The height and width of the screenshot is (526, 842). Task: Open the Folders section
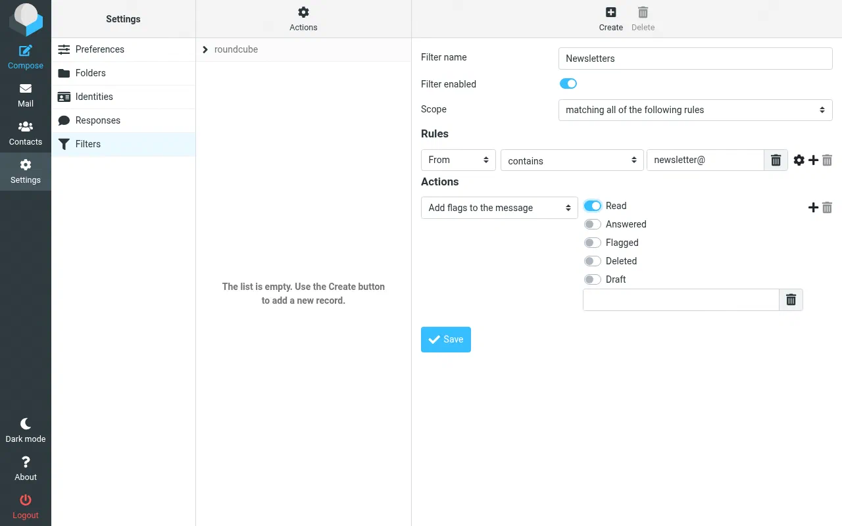click(x=124, y=73)
